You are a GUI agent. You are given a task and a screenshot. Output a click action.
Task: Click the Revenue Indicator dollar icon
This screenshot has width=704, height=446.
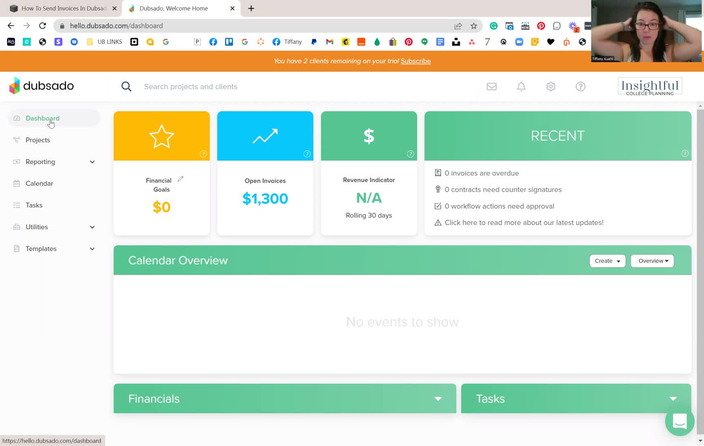(x=369, y=136)
